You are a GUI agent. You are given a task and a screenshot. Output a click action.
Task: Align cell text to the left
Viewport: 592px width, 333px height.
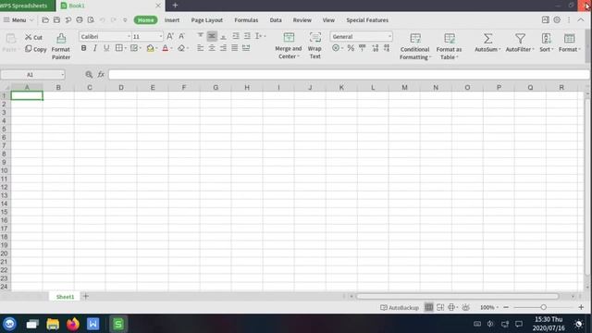(x=201, y=48)
